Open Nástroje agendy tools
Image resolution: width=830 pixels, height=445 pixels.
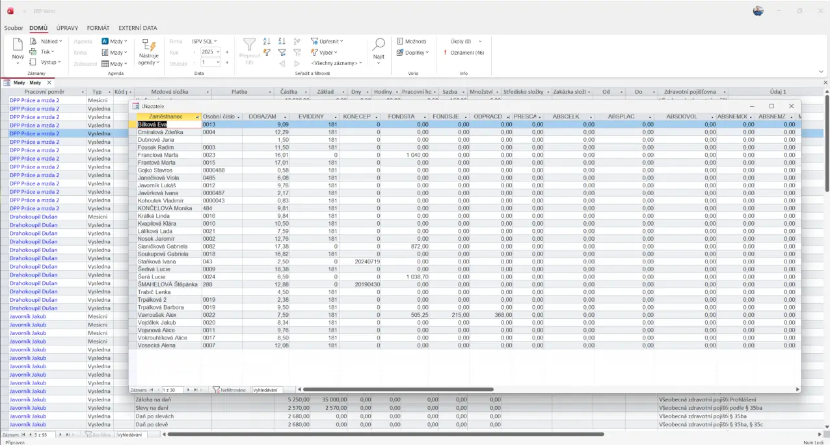tap(149, 52)
